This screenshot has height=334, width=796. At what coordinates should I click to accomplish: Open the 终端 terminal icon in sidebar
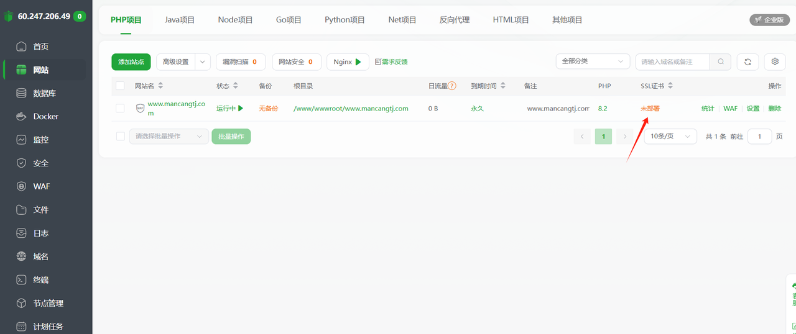click(x=22, y=280)
